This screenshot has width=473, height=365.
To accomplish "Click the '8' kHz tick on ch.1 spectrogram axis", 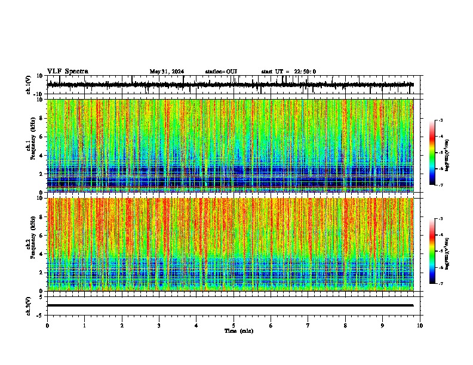I will click(x=42, y=118).
